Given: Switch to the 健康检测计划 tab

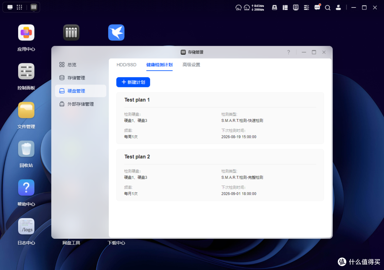Looking at the screenshot, I should pyautogui.click(x=159, y=65).
